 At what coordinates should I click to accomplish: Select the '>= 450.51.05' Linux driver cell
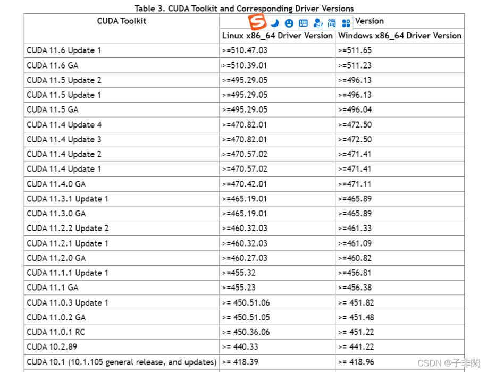(277, 317)
